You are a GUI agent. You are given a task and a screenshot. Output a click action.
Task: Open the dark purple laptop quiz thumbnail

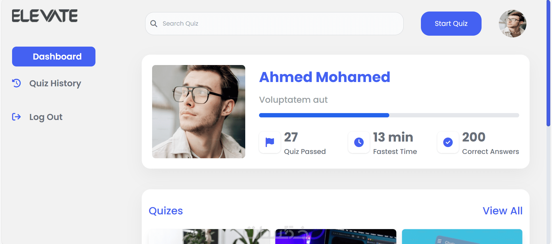click(x=336, y=237)
